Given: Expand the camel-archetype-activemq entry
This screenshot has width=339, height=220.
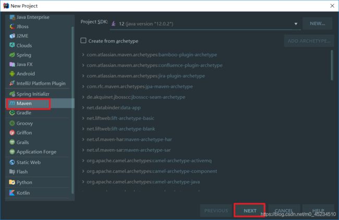Looking at the screenshot, I should [x=83, y=161].
